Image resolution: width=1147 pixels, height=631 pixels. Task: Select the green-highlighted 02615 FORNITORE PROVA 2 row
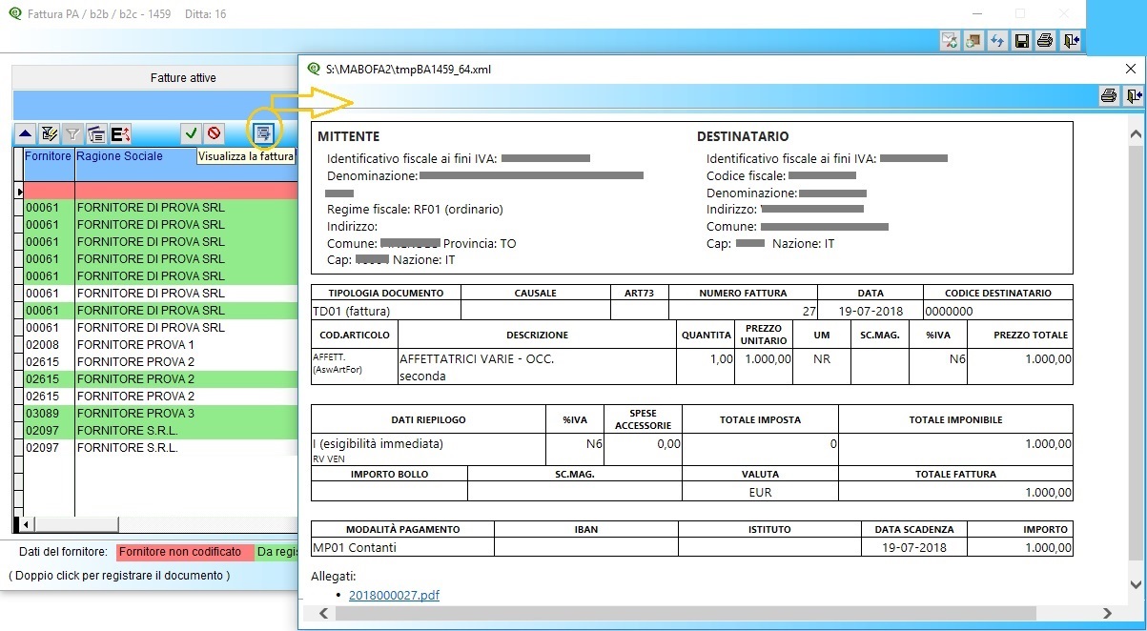coord(160,379)
